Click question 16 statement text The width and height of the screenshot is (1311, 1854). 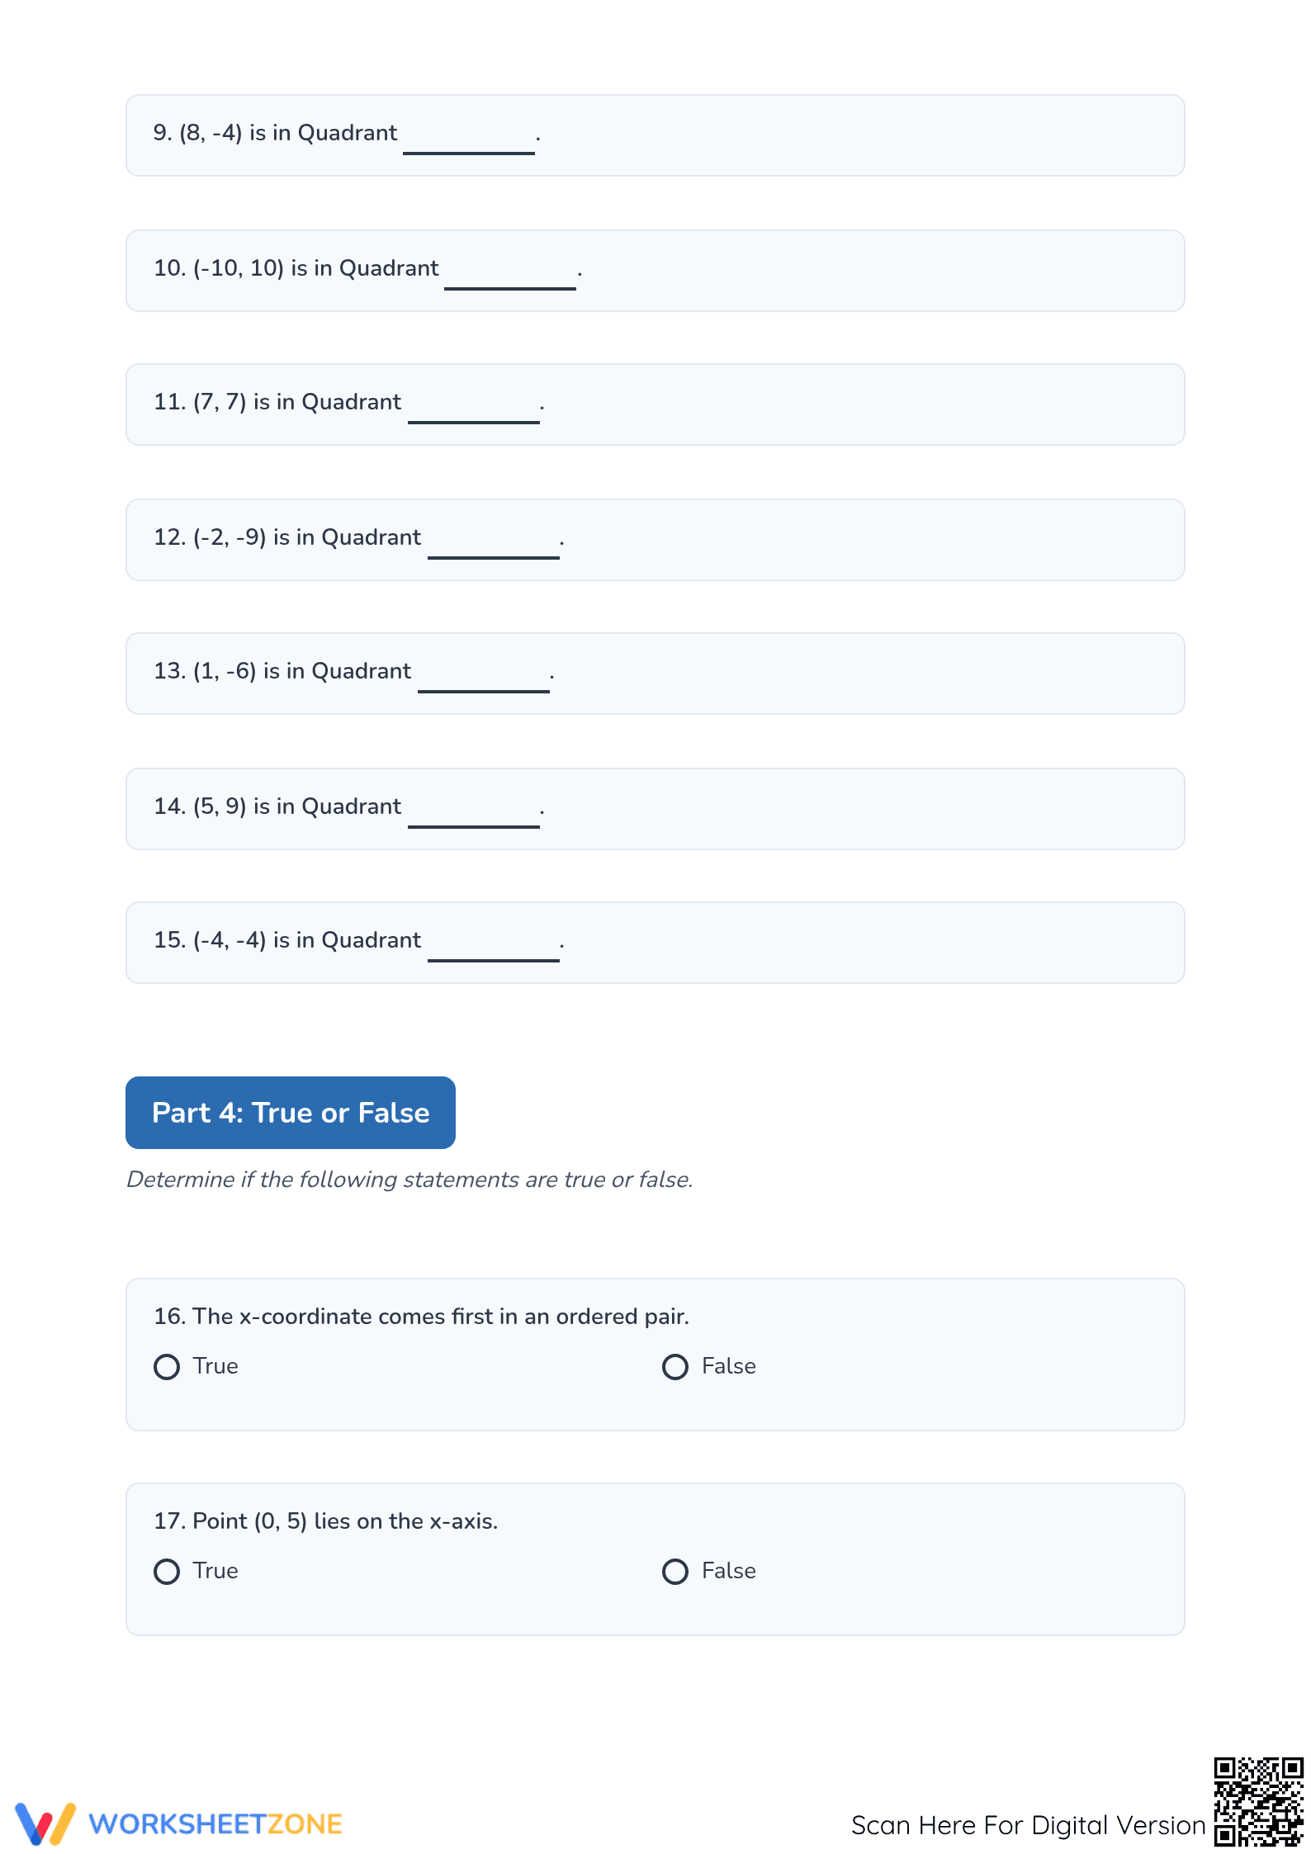click(x=421, y=1317)
